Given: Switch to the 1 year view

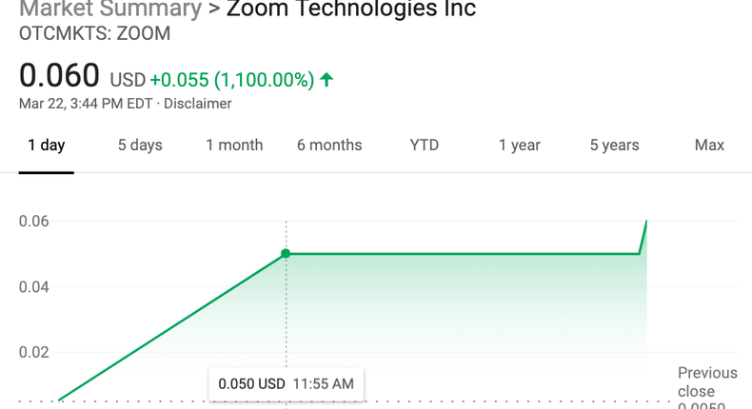Looking at the screenshot, I should click(520, 146).
